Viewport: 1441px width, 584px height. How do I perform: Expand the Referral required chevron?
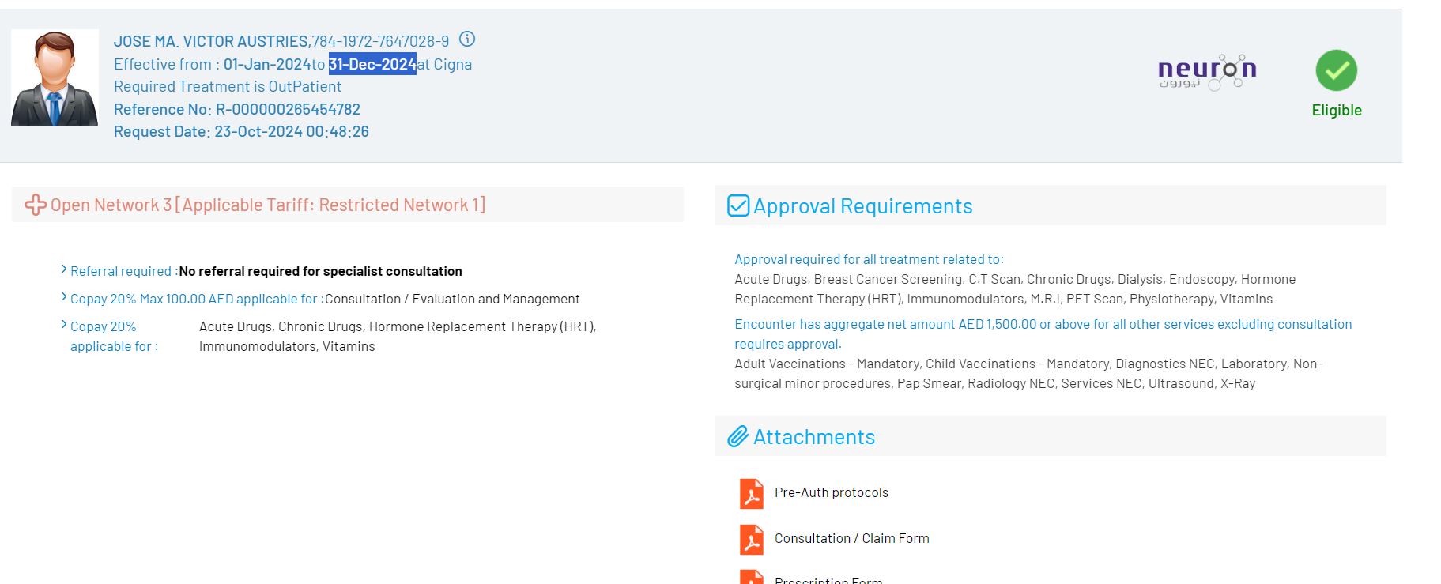point(64,270)
